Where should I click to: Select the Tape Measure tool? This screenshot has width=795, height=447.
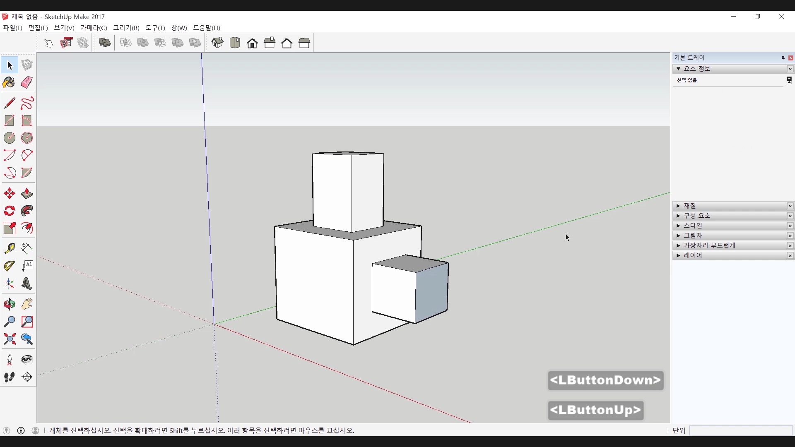[9, 248]
